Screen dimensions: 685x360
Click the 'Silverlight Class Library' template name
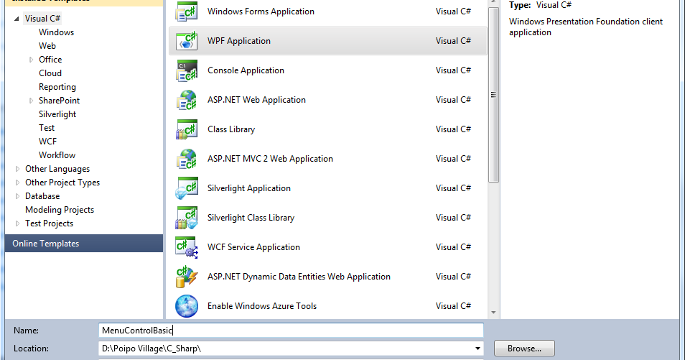point(251,218)
